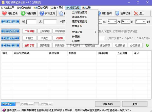Click the 商标查询 question mark icon
Screen dimensions: 152x112
(42, 13)
